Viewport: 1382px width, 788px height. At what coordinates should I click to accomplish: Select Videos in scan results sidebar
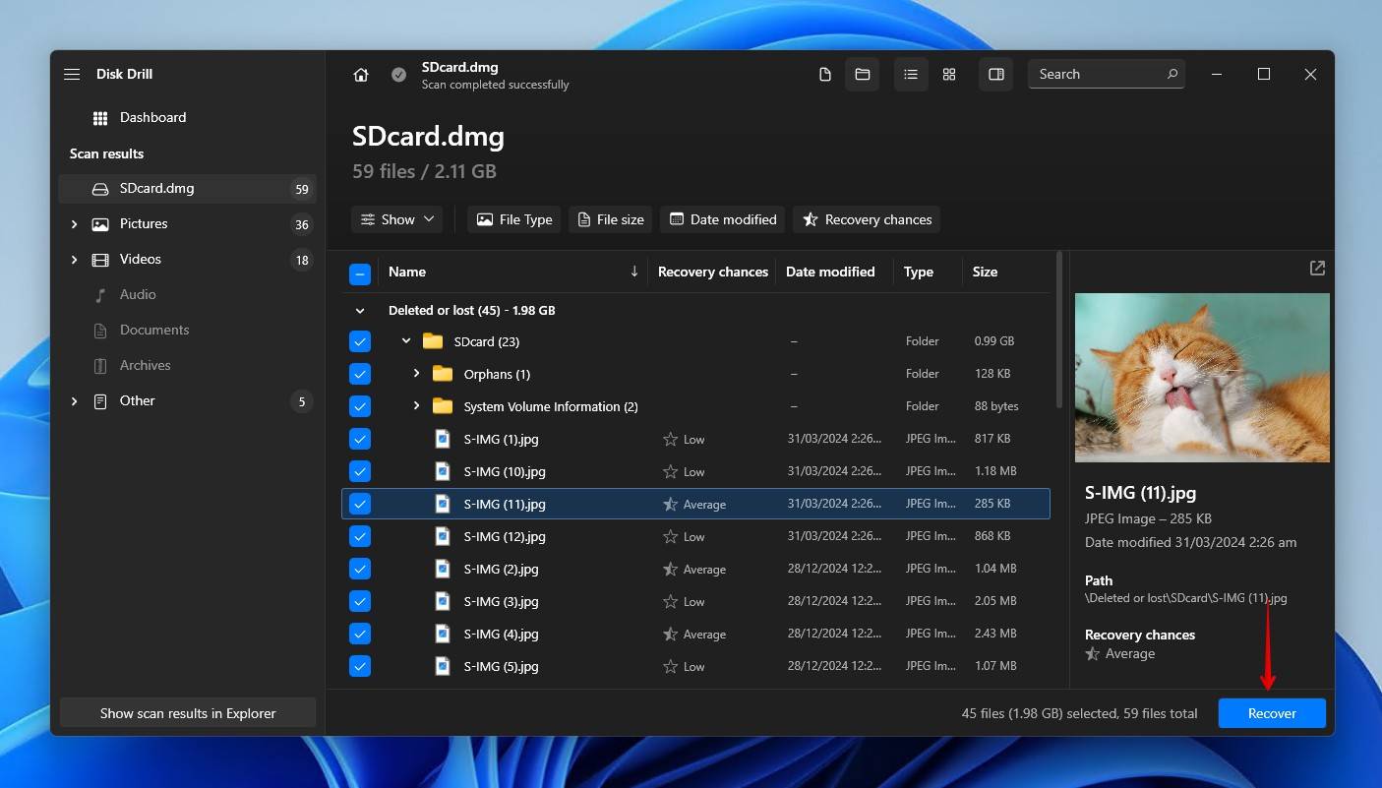click(141, 260)
